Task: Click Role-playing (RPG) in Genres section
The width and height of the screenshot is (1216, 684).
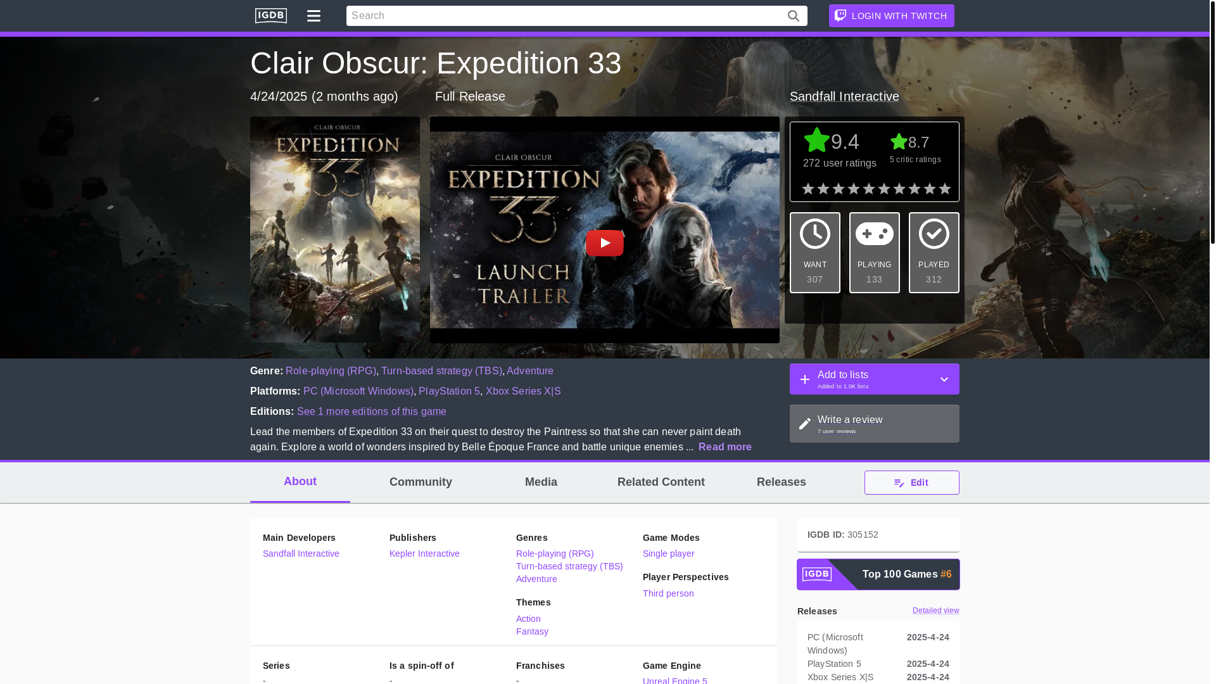Action: pyautogui.click(x=555, y=554)
